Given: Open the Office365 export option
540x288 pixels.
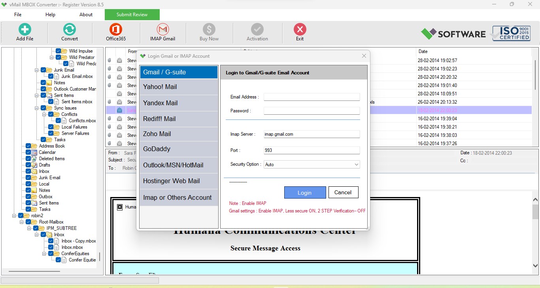Looking at the screenshot, I should (x=115, y=30).
